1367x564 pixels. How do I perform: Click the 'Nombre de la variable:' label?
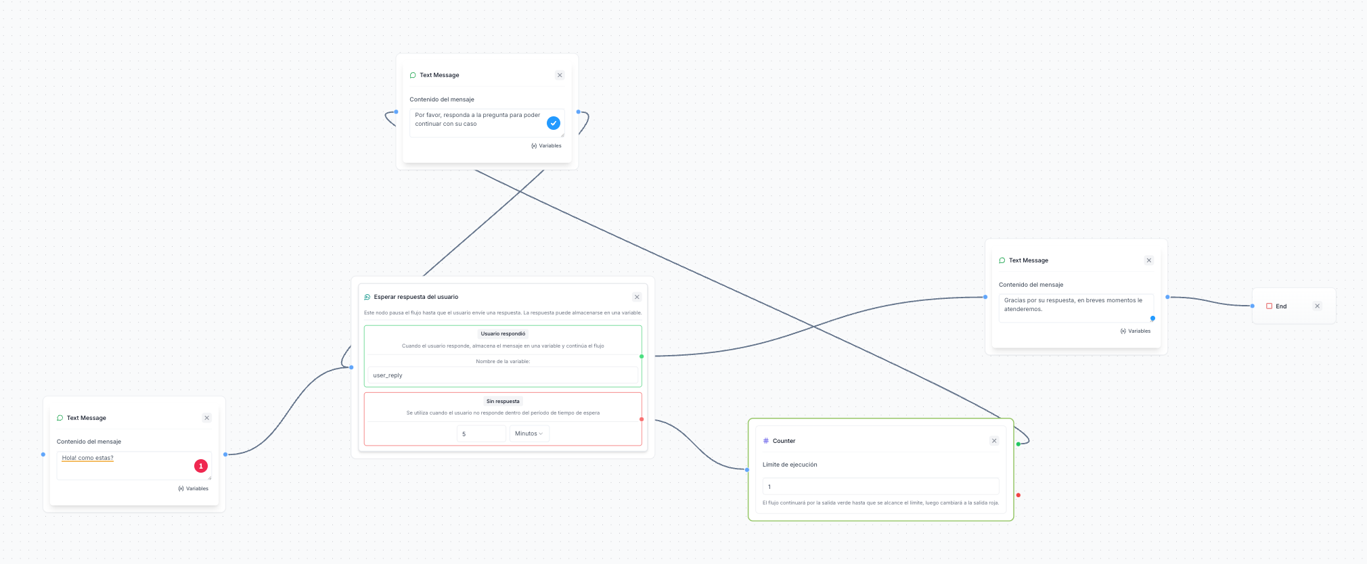point(503,362)
